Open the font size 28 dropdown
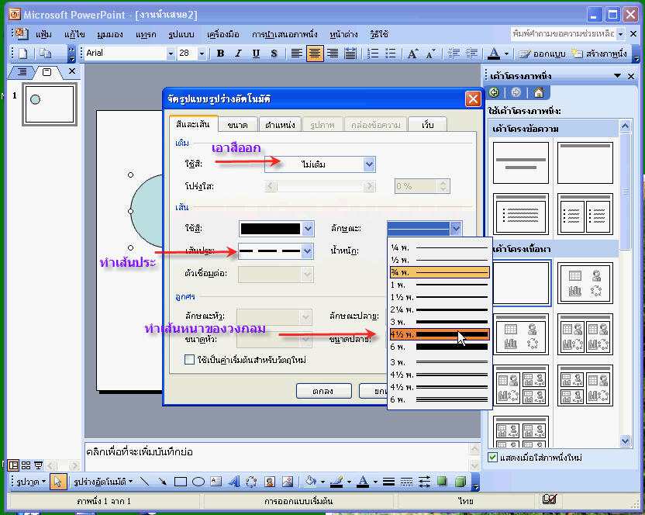Image resolution: width=645 pixels, height=515 pixels. [202, 54]
